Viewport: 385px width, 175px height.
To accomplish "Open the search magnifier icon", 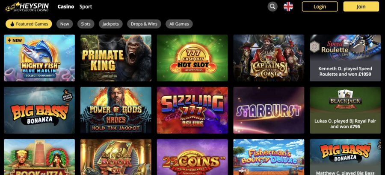I will [272, 6].
